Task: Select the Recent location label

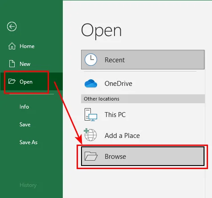Action: tap(114, 60)
